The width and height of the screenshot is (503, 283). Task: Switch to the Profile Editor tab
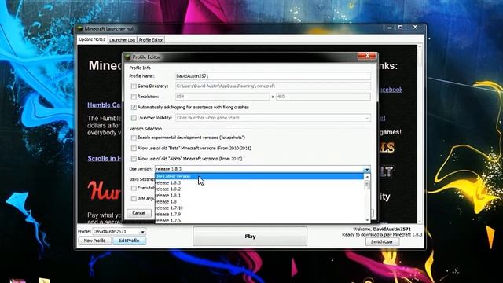pyautogui.click(x=151, y=40)
